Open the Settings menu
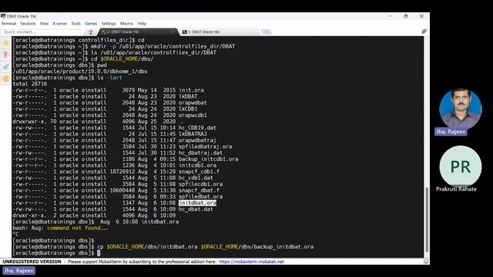Screen dimensions: 493x277 pos(109,24)
